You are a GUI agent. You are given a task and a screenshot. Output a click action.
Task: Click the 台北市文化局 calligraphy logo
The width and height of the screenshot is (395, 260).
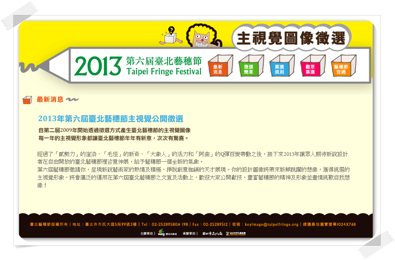(x=212, y=233)
